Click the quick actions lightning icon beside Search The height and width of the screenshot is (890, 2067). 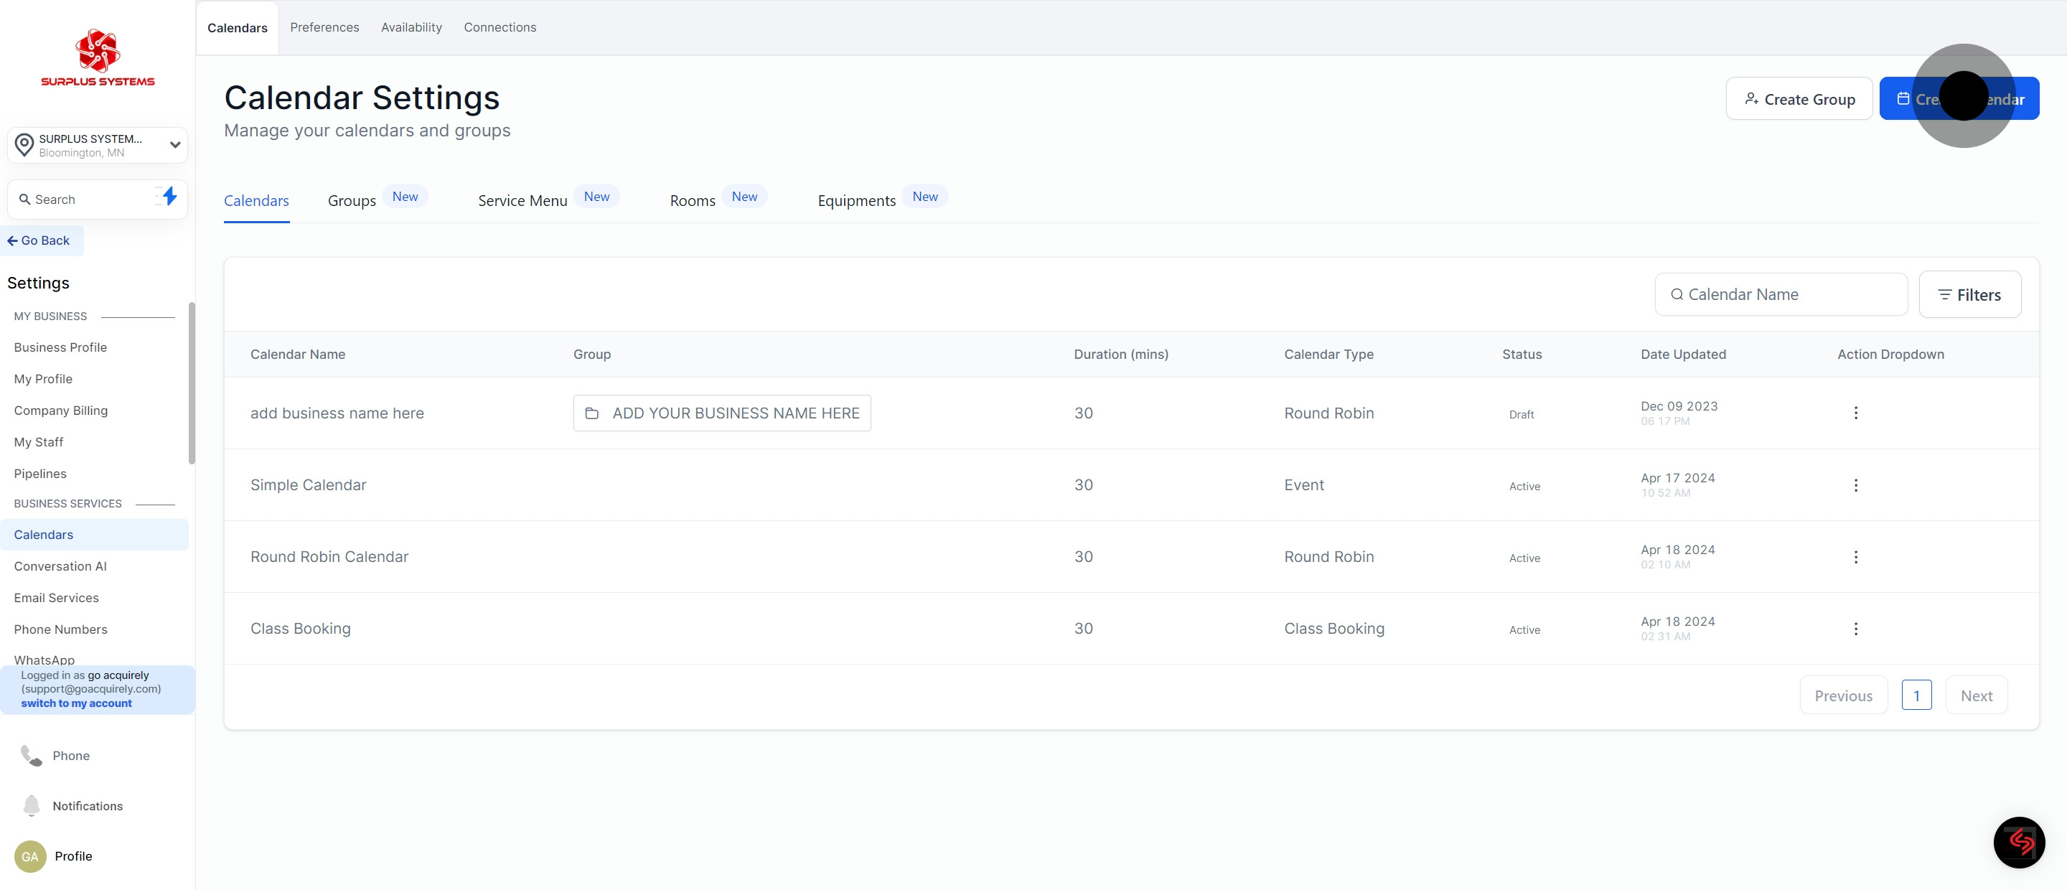tap(169, 198)
